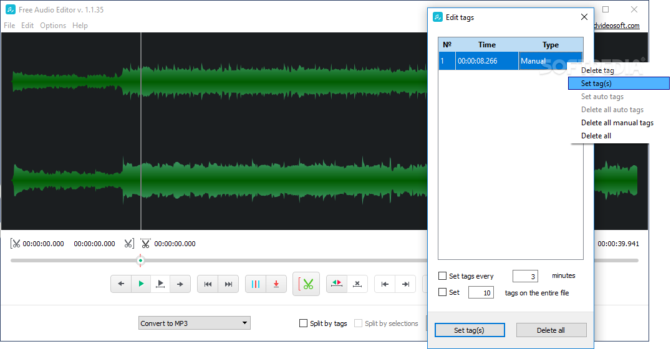Viewport: 671px width, 349px height.
Task: Click the selection end scissors icon
Action: (129, 244)
